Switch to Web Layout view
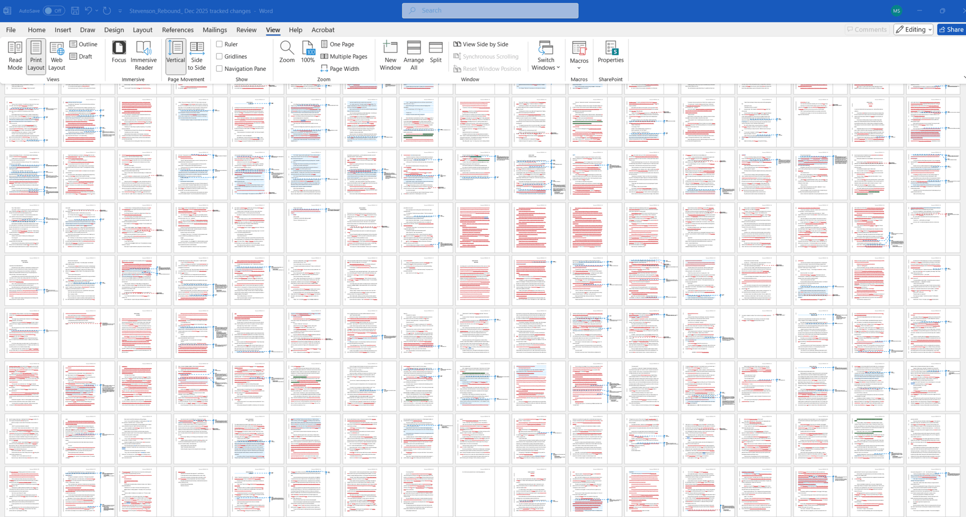 [x=57, y=56]
